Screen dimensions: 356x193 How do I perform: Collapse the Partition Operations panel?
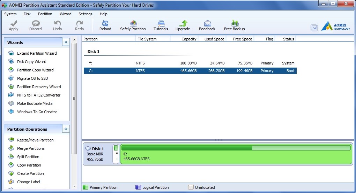pyautogui.click(x=66, y=129)
